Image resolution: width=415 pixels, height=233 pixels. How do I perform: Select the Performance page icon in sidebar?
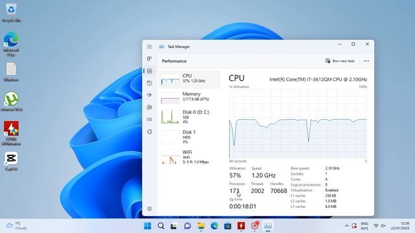150,71
